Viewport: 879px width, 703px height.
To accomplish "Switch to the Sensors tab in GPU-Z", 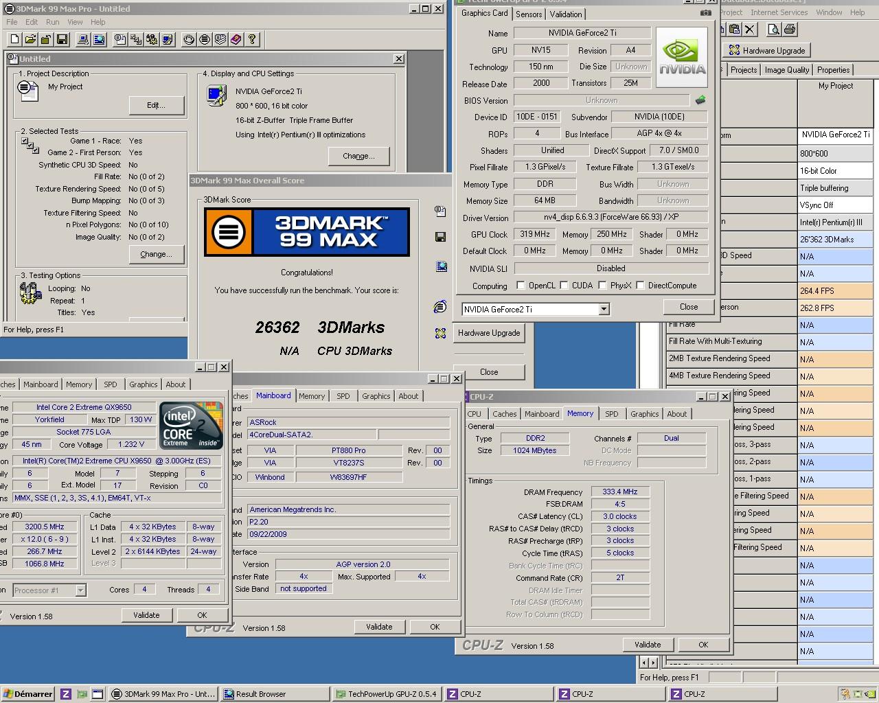I will 529,14.
